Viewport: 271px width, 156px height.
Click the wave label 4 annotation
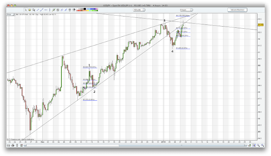click(x=172, y=51)
